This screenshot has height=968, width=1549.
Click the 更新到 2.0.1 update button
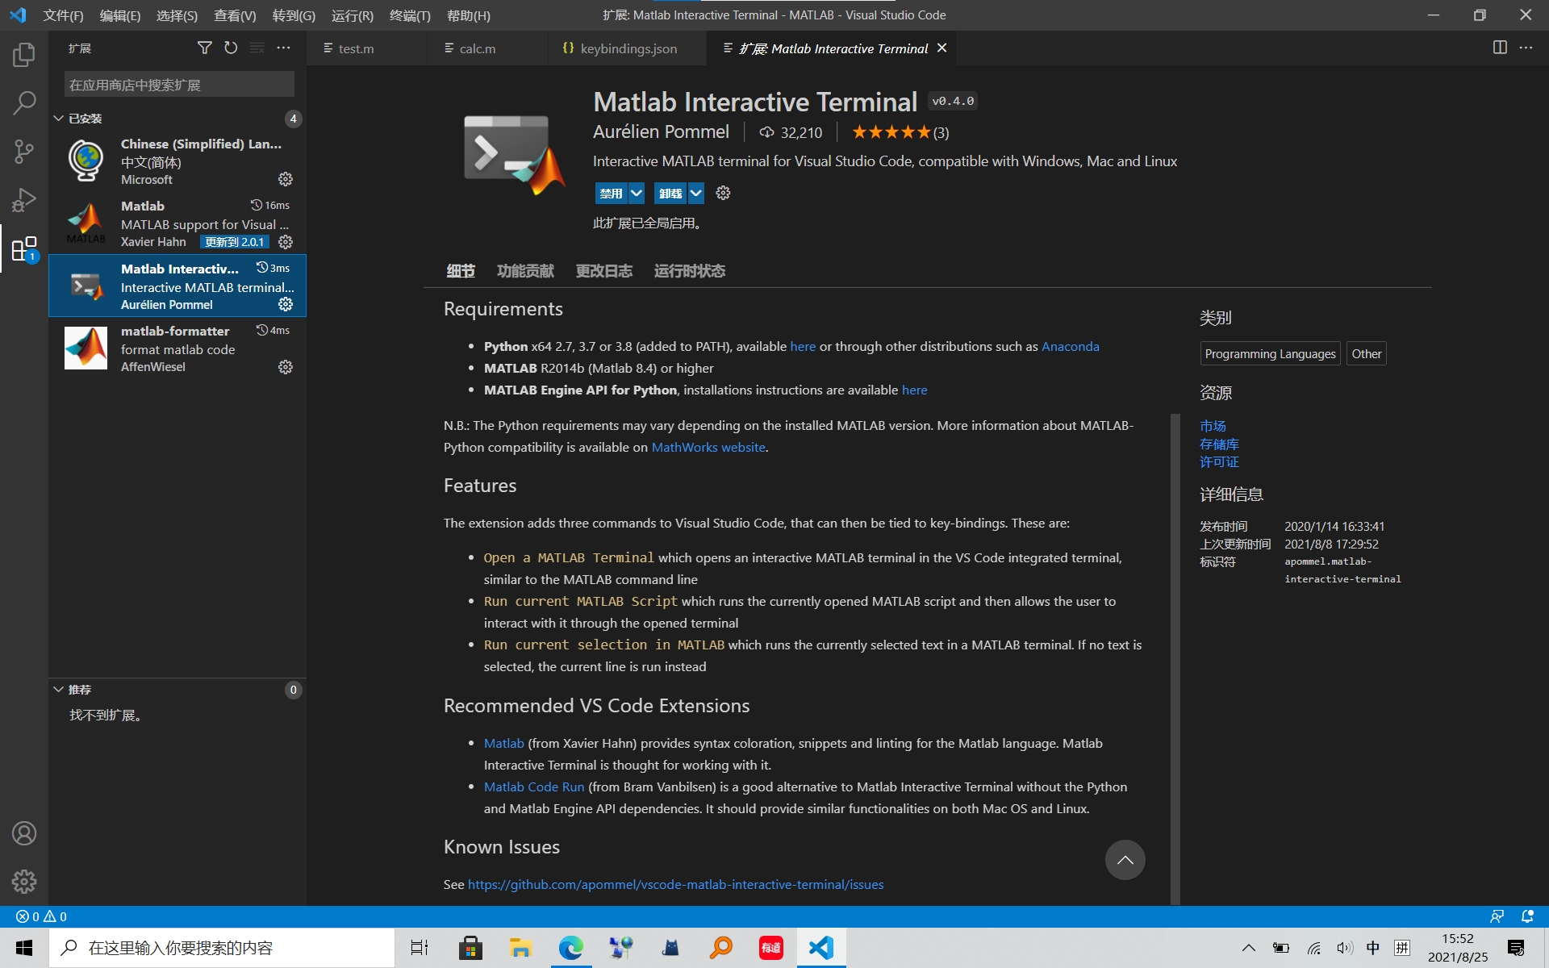234,242
